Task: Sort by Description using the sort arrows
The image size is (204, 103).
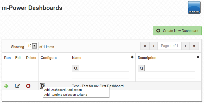Action: [198, 57]
